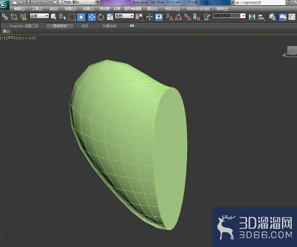Select the Bind to Space Warp tool
Viewport: 297px width, 247px height.
click(x=23, y=17)
